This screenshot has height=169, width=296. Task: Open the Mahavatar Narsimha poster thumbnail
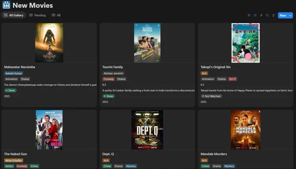(x=49, y=43)
